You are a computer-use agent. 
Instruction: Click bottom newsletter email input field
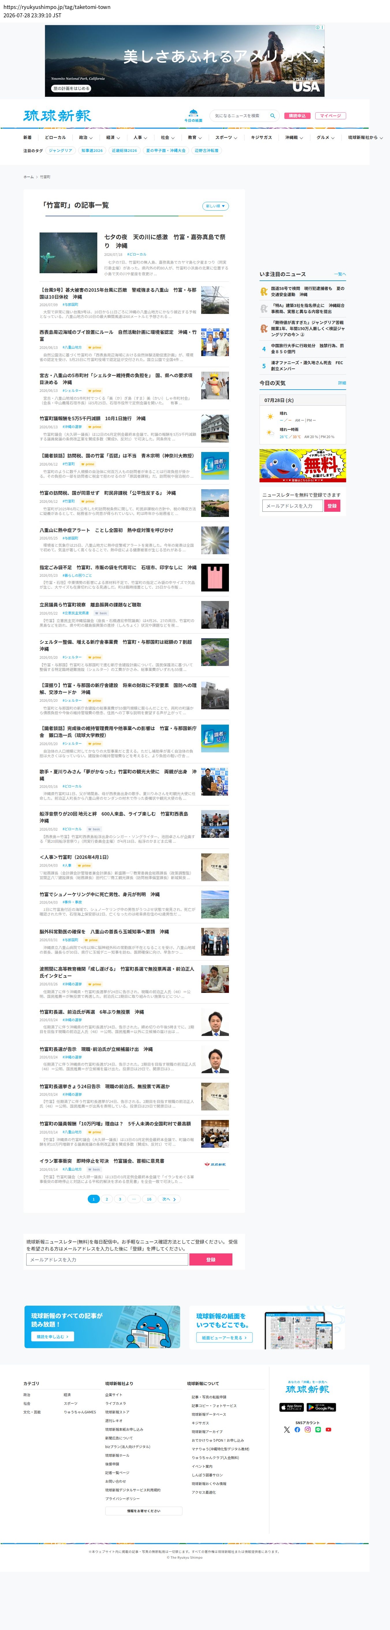tap(107, 1259)
